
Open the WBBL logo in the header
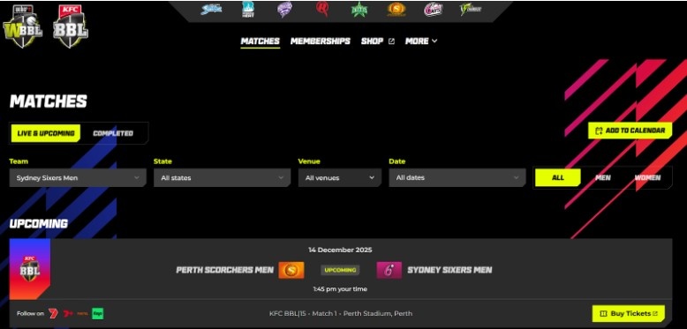point(23,26)
